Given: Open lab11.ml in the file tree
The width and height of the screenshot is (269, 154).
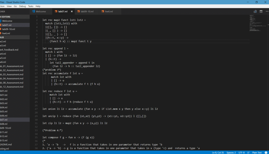Looking at the screenshot, I should click(15, 132).
